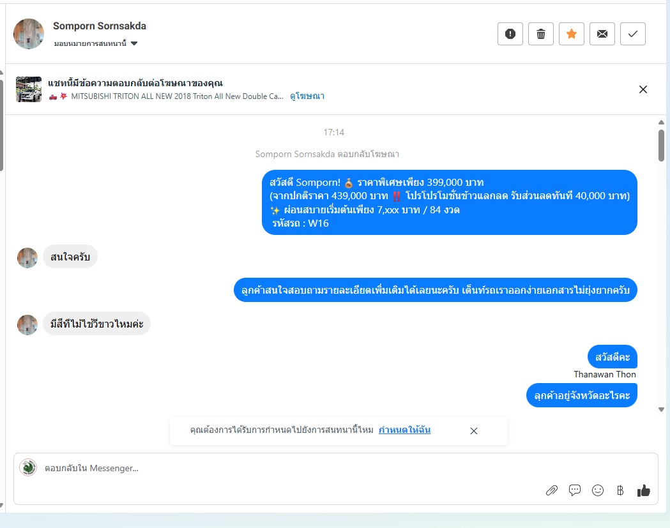The image size is (670, 528).
Task: Click the baht payment request icon
Action: pyautogui.click(x=620, y=490)
